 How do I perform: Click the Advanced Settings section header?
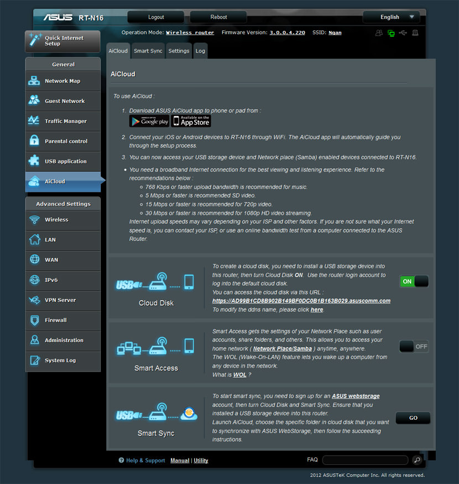[x=63, y=204]
